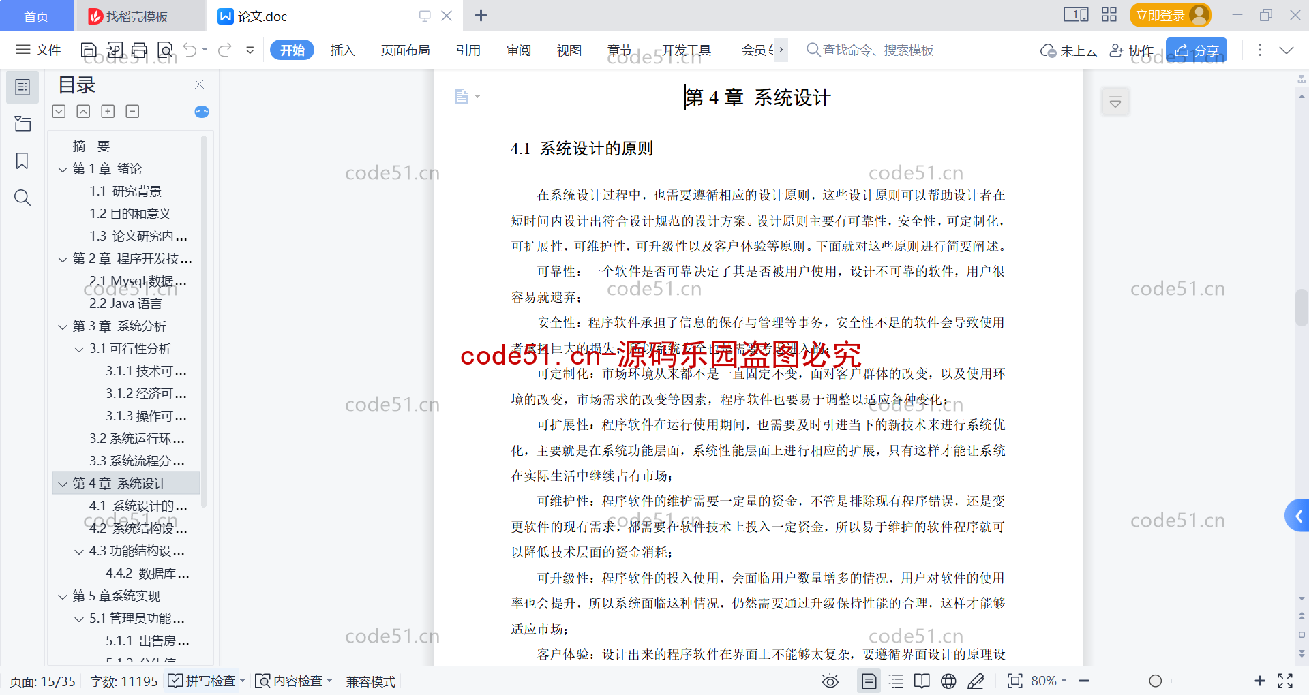
Task: Click the Redo arrow
Action: click(x=225, y=50)
